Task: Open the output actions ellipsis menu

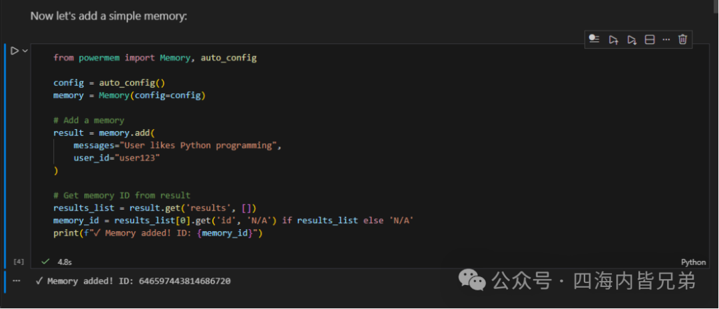Action: [x=17, y=280]
